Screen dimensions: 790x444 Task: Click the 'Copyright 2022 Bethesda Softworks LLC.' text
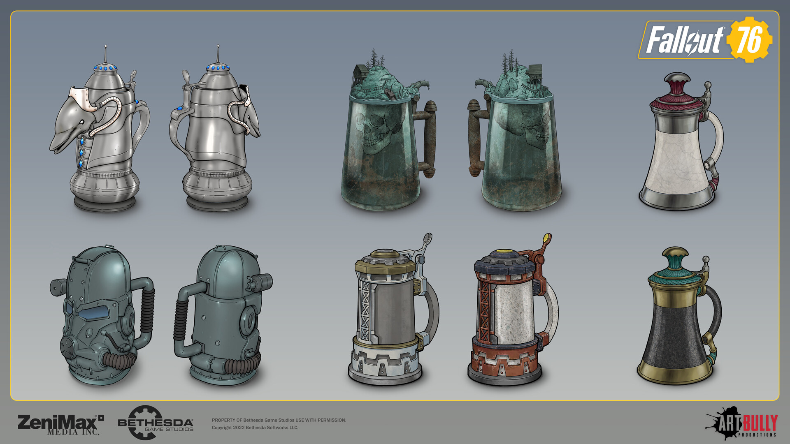click(x=255, y=428)
